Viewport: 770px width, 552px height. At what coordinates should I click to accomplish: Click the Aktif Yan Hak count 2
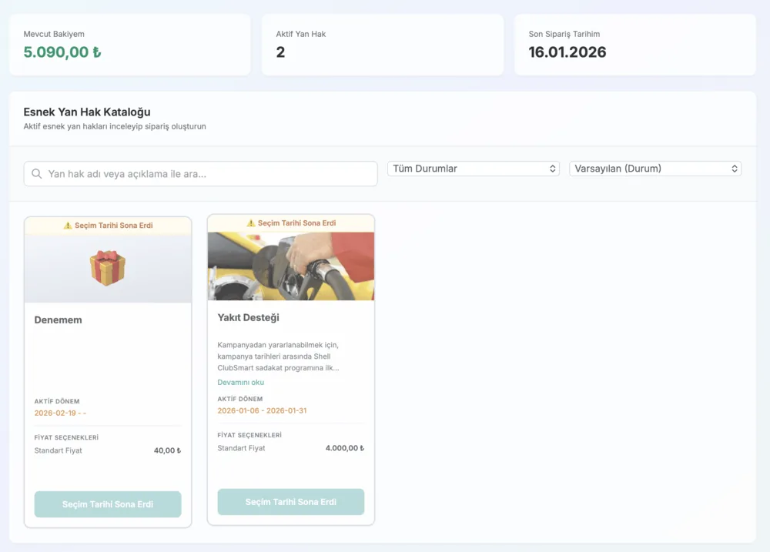tap(280, 52)
